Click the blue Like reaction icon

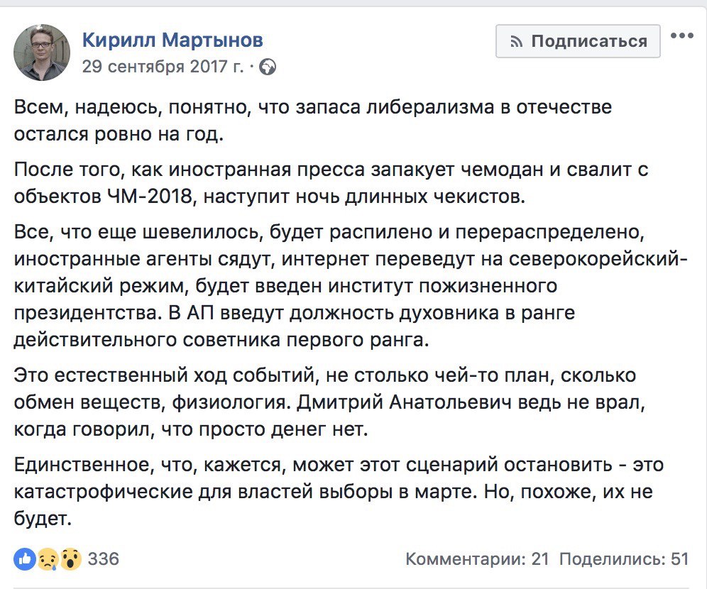(x=26, y=558)
